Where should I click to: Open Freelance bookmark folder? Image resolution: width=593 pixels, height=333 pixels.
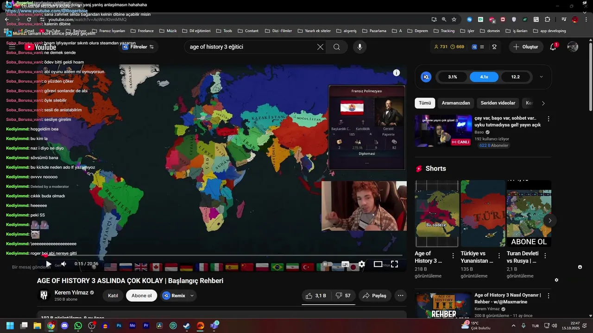coord(142,31)
